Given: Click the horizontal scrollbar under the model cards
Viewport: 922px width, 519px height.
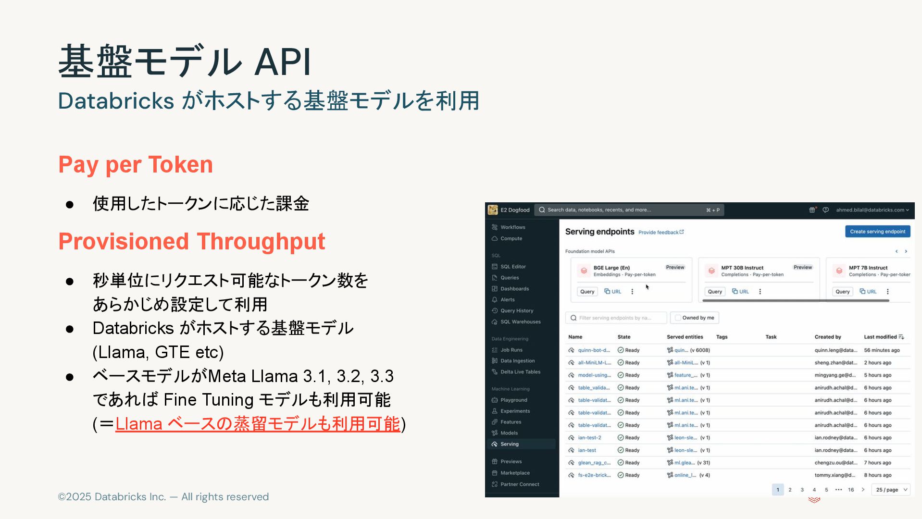Looking at the screenshot, I should (796, 301).
